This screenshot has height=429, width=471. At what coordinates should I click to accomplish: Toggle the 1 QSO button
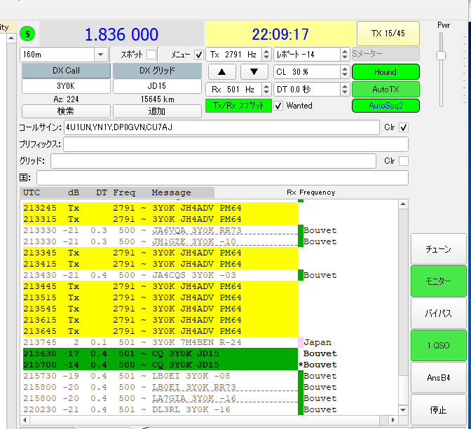point(439,345)
